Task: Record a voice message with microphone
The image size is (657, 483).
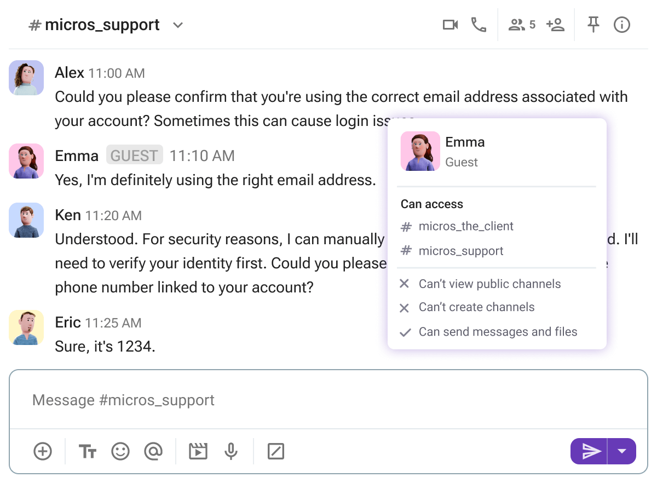Action: [x=231, y=451]
